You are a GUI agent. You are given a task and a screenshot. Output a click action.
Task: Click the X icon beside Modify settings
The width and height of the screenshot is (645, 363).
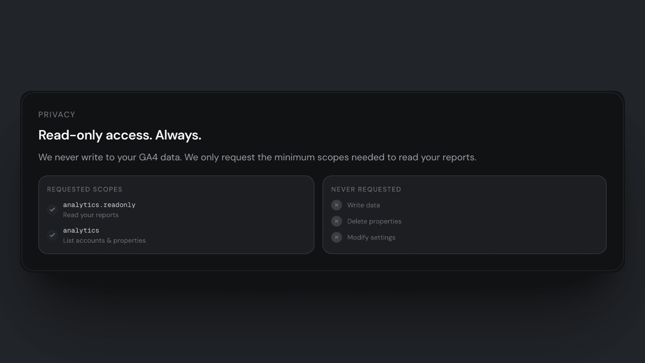click(x=336, y=237)
